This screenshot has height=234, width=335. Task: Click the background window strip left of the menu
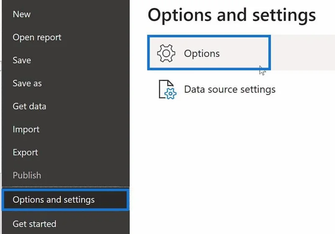click(x=1, y=117)
